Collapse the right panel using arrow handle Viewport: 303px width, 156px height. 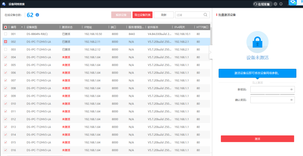click(210, 52)
